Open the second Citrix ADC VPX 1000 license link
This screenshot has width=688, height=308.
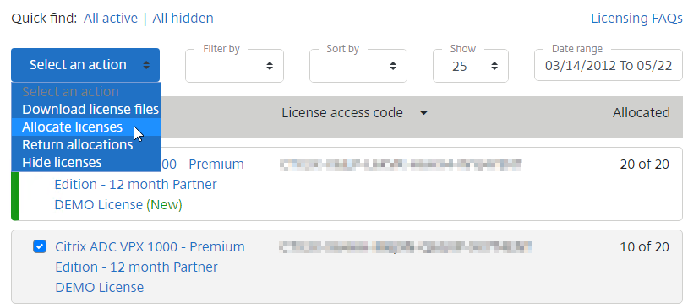[x=150, y=267]
